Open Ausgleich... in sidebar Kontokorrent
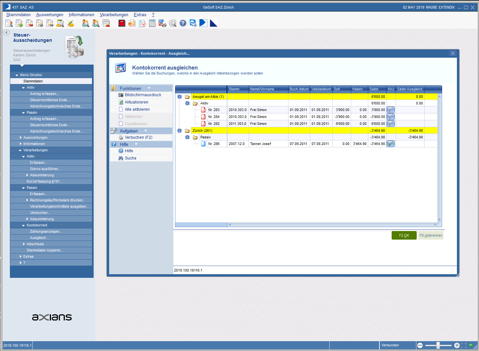Image resolution: width=479 pixels, height=351 pixels. (x=39, y=238)
